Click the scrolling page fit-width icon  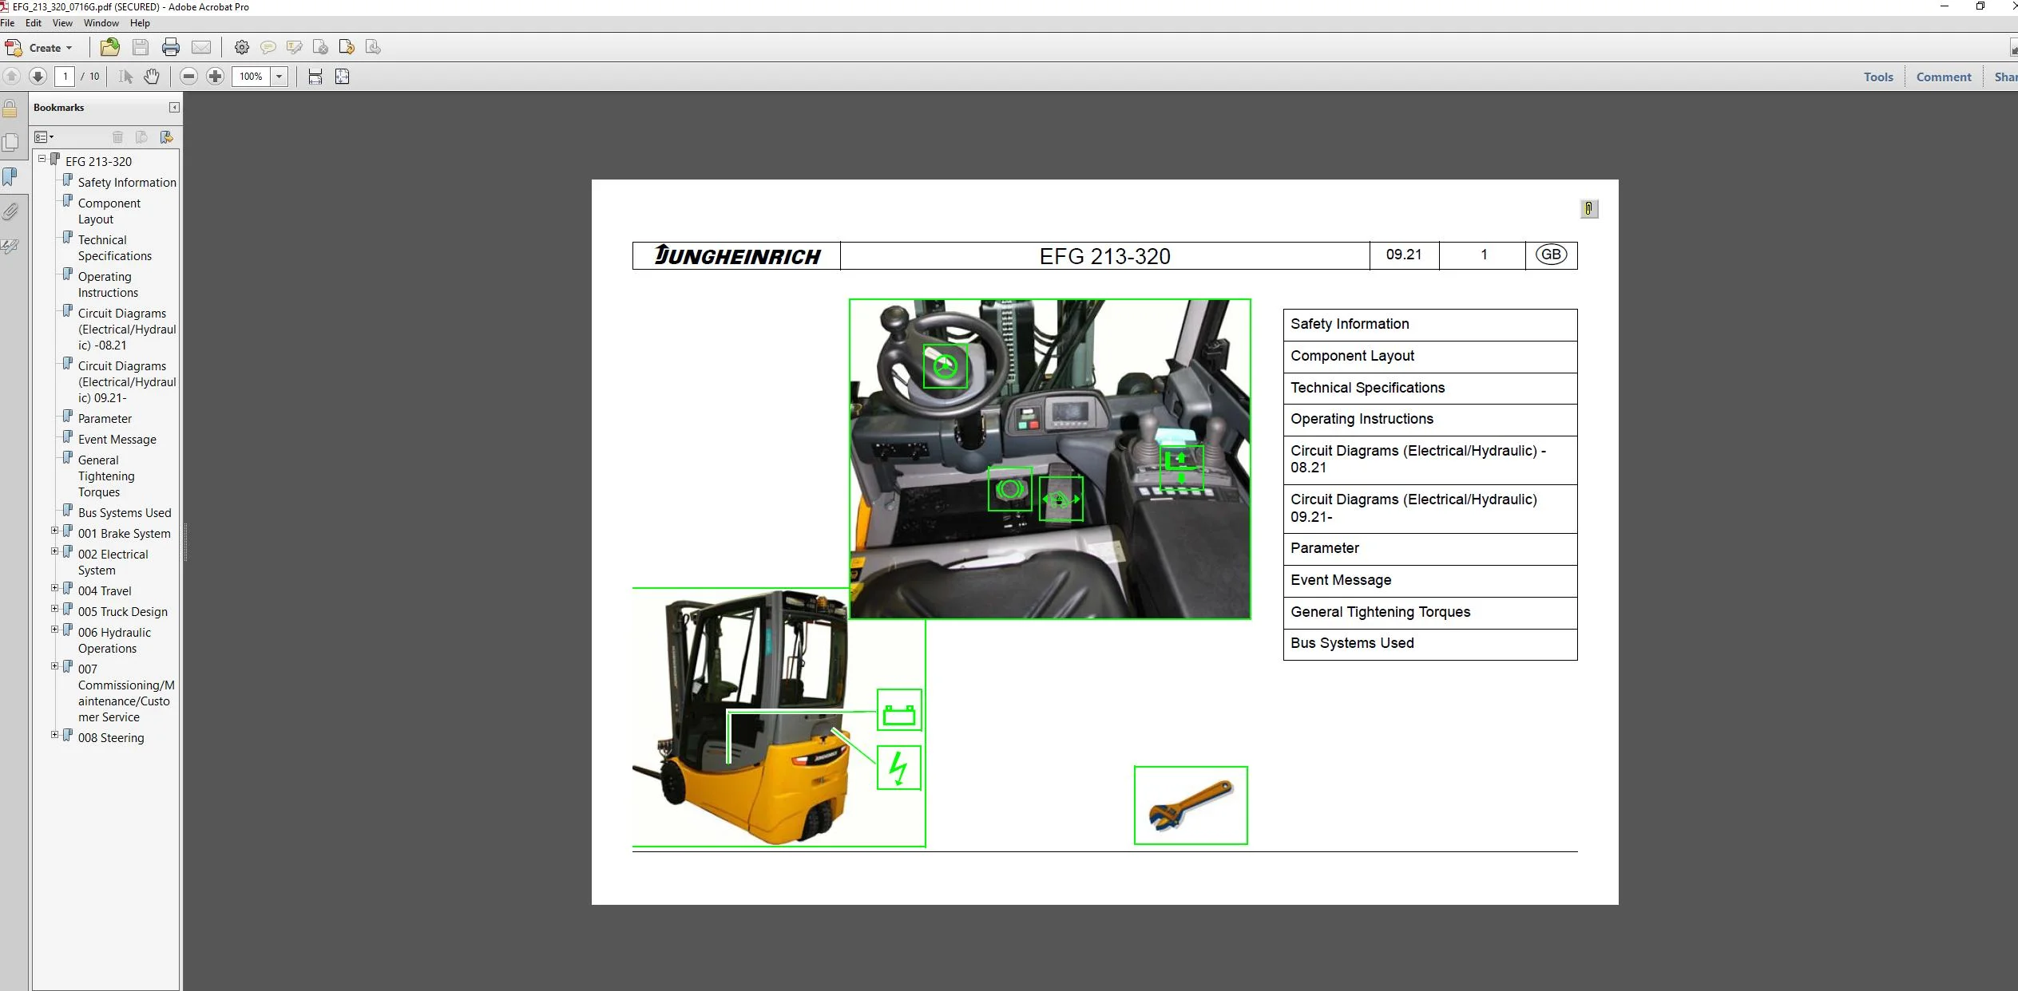[315, 77]
